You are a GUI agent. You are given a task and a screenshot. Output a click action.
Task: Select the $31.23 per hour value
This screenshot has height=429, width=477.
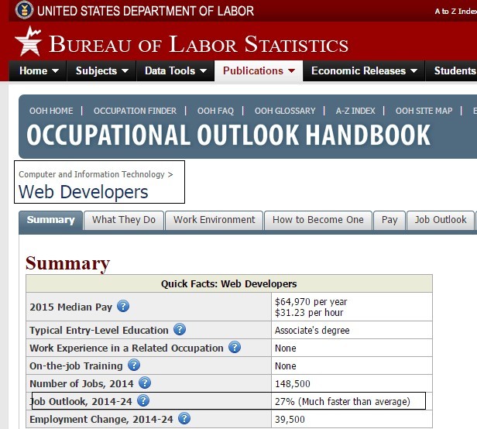(x=309, y=313)
